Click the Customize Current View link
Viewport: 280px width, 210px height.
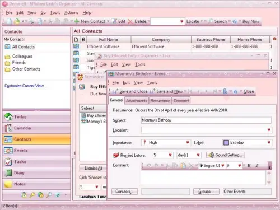(x=26, y=86)
